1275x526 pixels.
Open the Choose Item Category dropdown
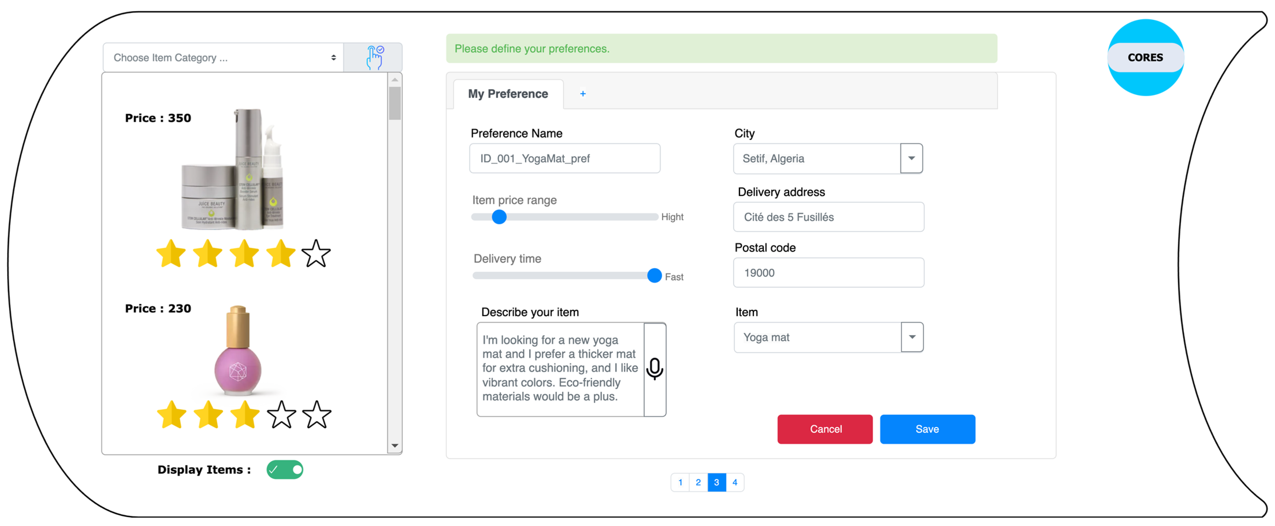(x=223, y=57)
